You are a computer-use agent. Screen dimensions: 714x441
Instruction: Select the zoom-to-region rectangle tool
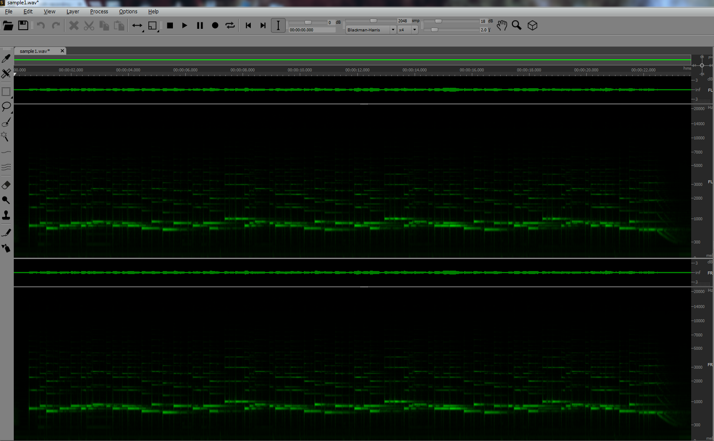153,26
